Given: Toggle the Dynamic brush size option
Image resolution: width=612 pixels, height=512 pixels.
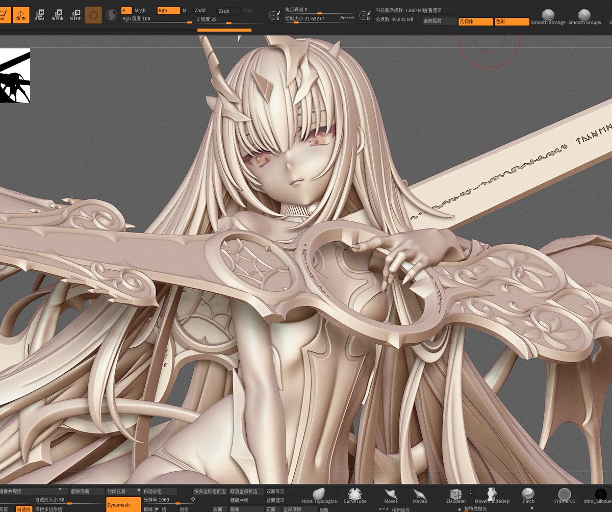Looking at the screenshot, I should pos(347,18).
